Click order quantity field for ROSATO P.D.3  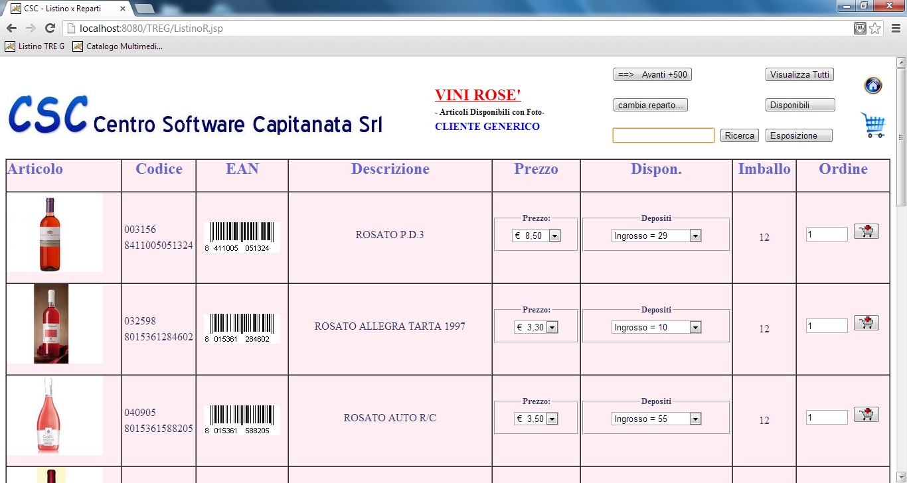pos(827,234)
